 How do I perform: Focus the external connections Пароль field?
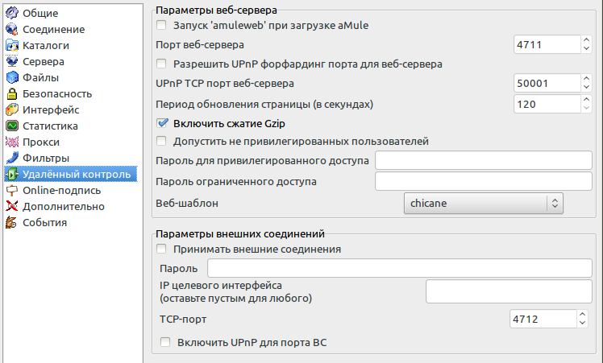click(400, 268)
